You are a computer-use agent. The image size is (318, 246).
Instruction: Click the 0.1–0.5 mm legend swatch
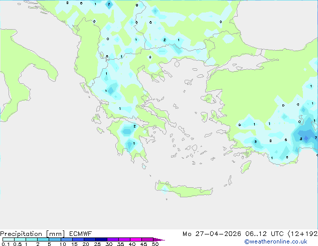click(9, 239)
